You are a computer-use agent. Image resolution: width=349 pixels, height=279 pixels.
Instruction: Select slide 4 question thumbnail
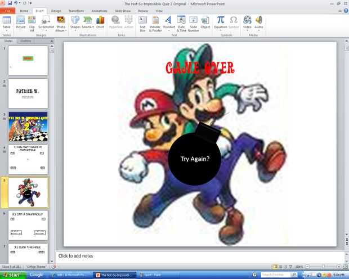point(28,159)
